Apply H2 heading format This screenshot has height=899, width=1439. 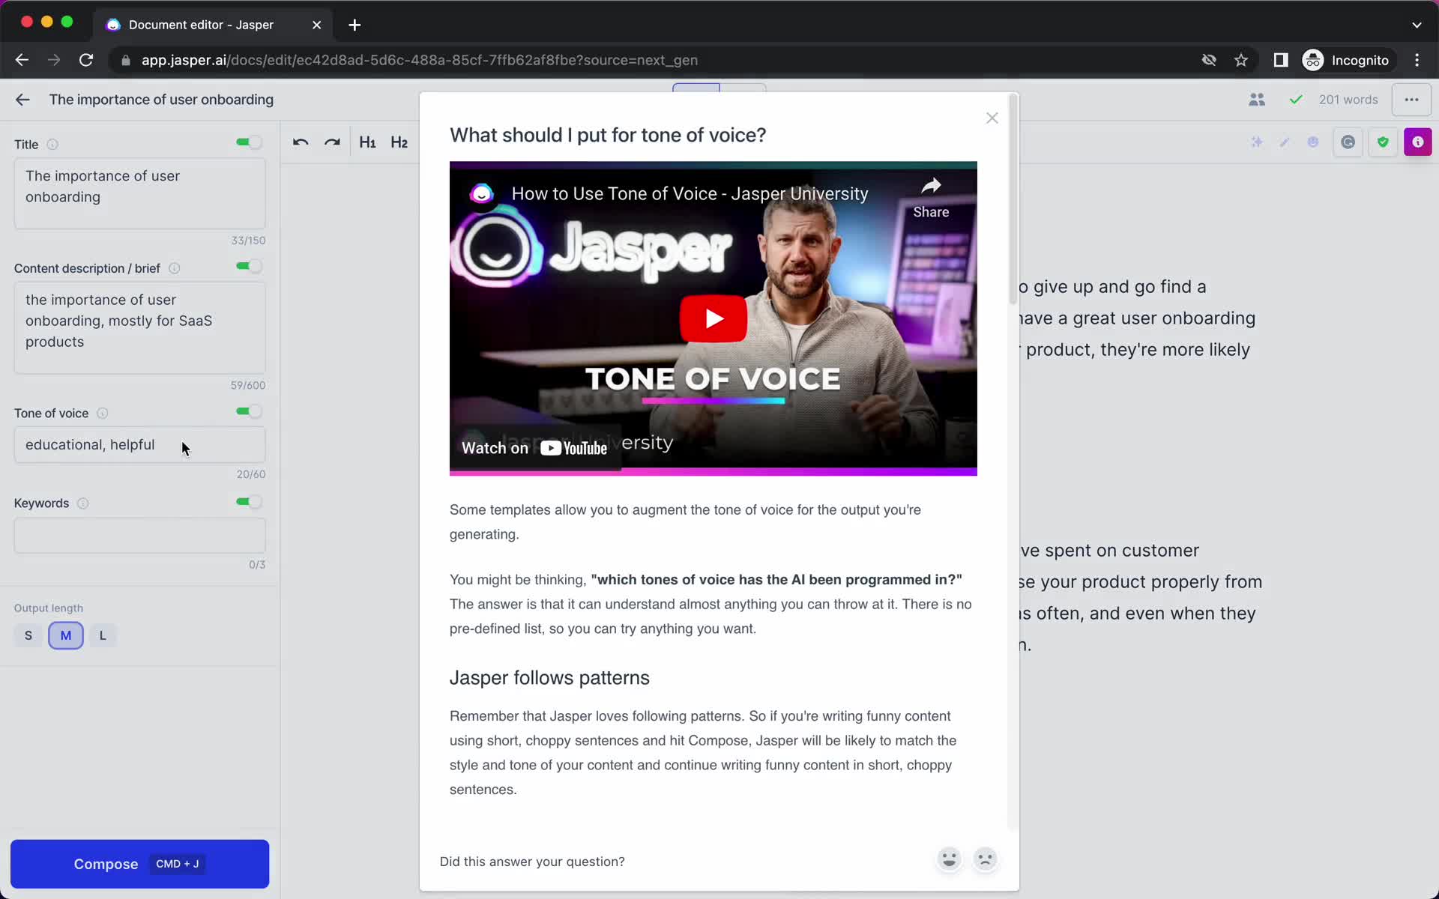[x=399, y=142]
